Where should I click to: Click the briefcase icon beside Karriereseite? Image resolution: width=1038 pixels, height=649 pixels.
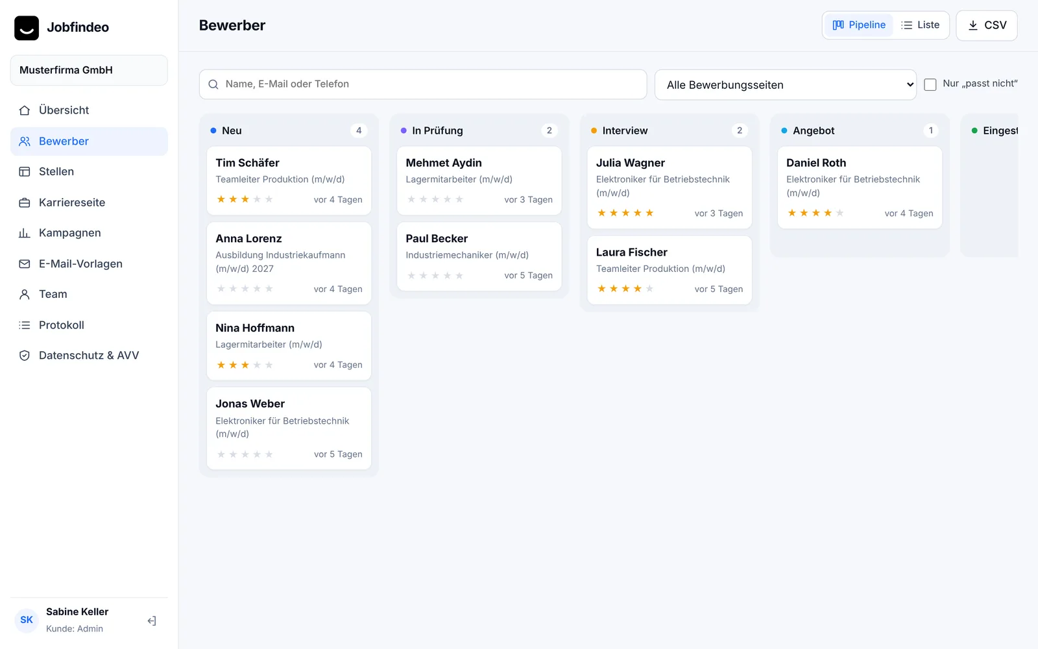coord(25,202)
